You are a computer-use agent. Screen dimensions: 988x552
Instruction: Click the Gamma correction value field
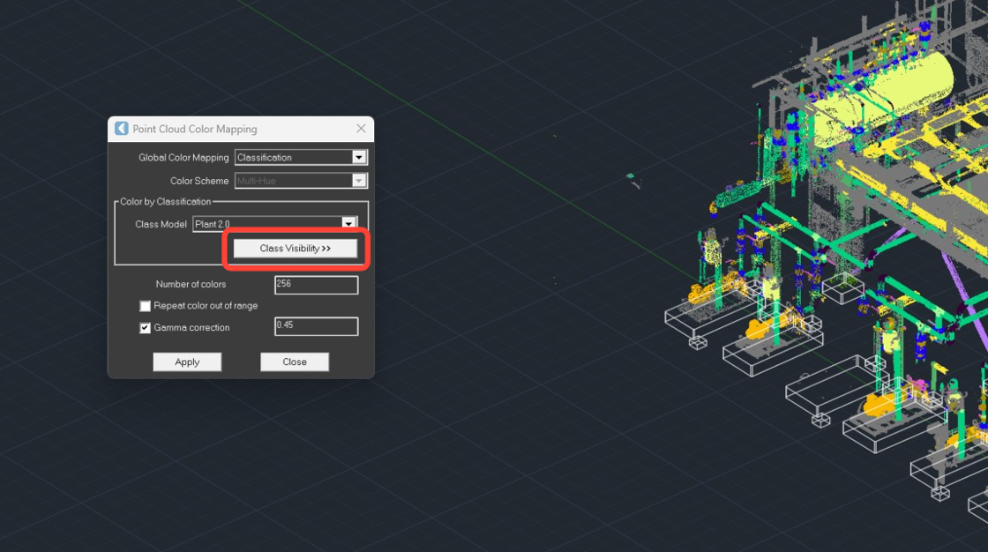317,325
